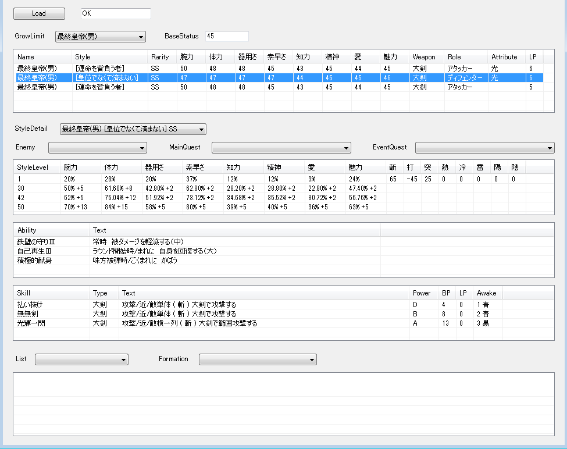The height and width of the screenshot is (449, 567).
Task: Expand the EventQuest dropdown
Action: [484, 148]
